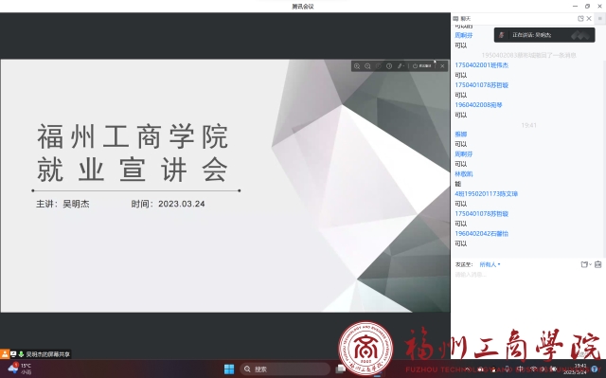The width and height of the screenshot is (606, 378).
Task: Zoom out of the shared screen
Action: (x=367, y=66)
